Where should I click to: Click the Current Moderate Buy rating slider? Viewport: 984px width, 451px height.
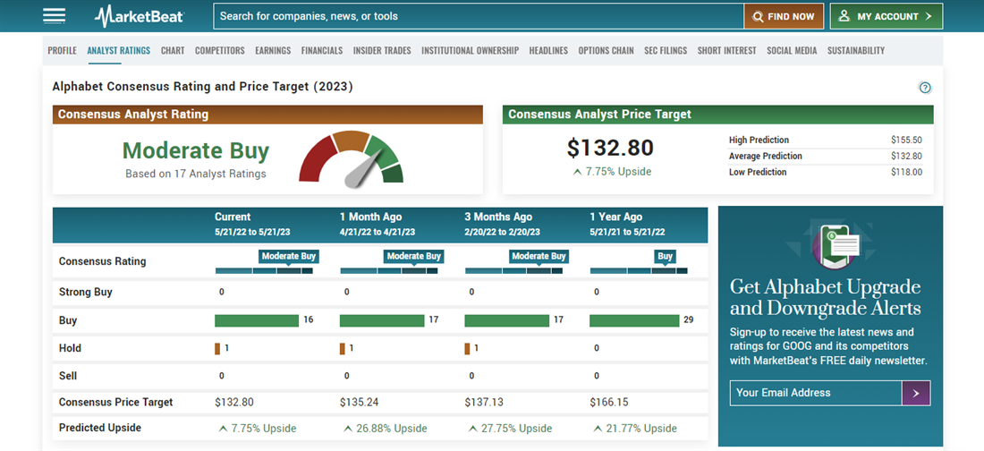(288, 257)
